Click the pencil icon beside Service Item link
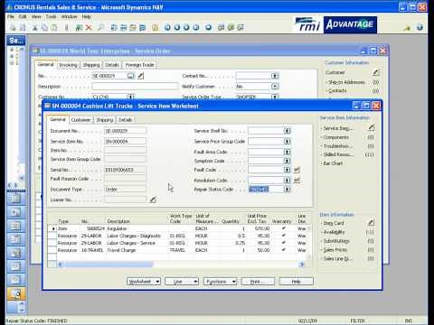This screenshot has height=325, width=434. pos(372,128)
